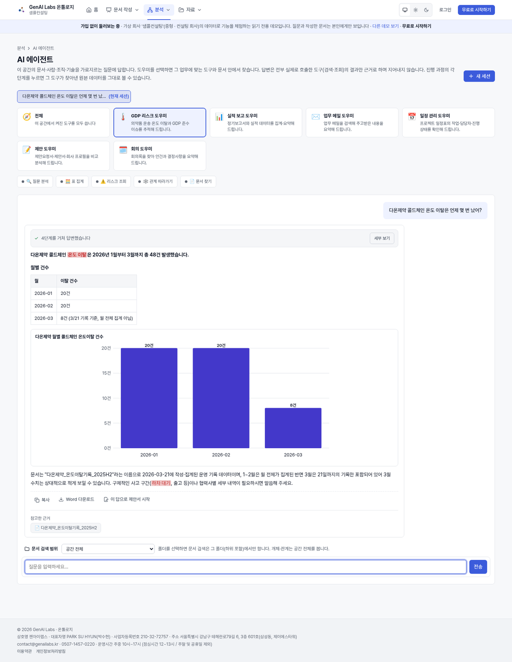The height and width of the screenshot is (662, 512).
Task: Expand the 문서 작성 menu dropdown
Action: click(x=122, y=10)
